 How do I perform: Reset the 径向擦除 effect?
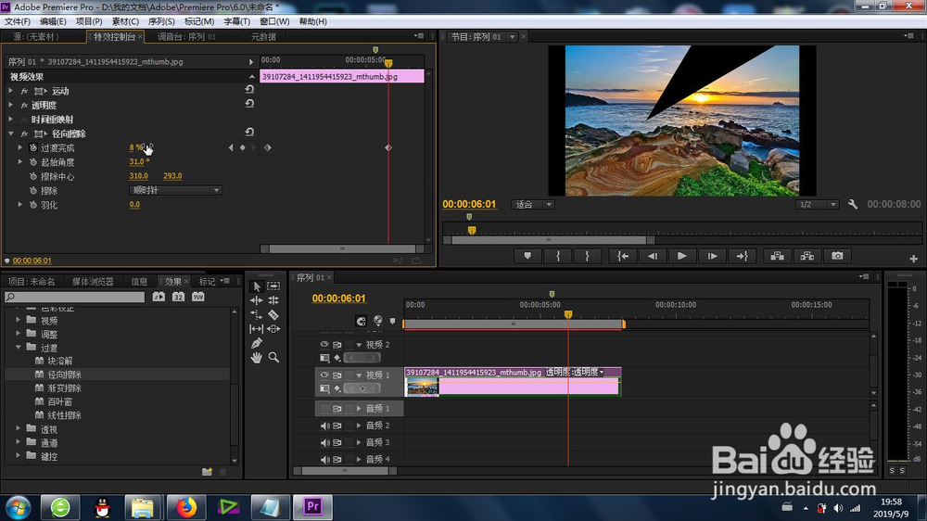249,132
